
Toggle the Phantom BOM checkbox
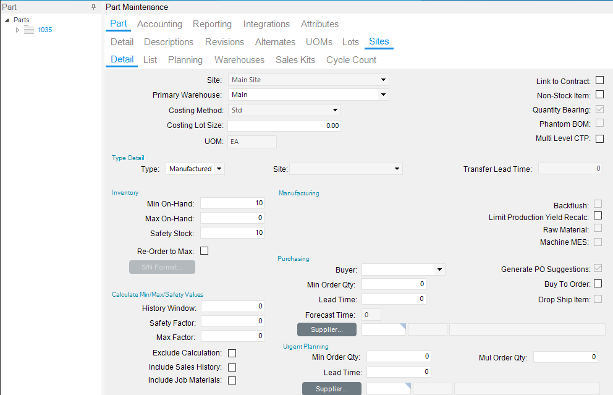click(x=599, y=123)
